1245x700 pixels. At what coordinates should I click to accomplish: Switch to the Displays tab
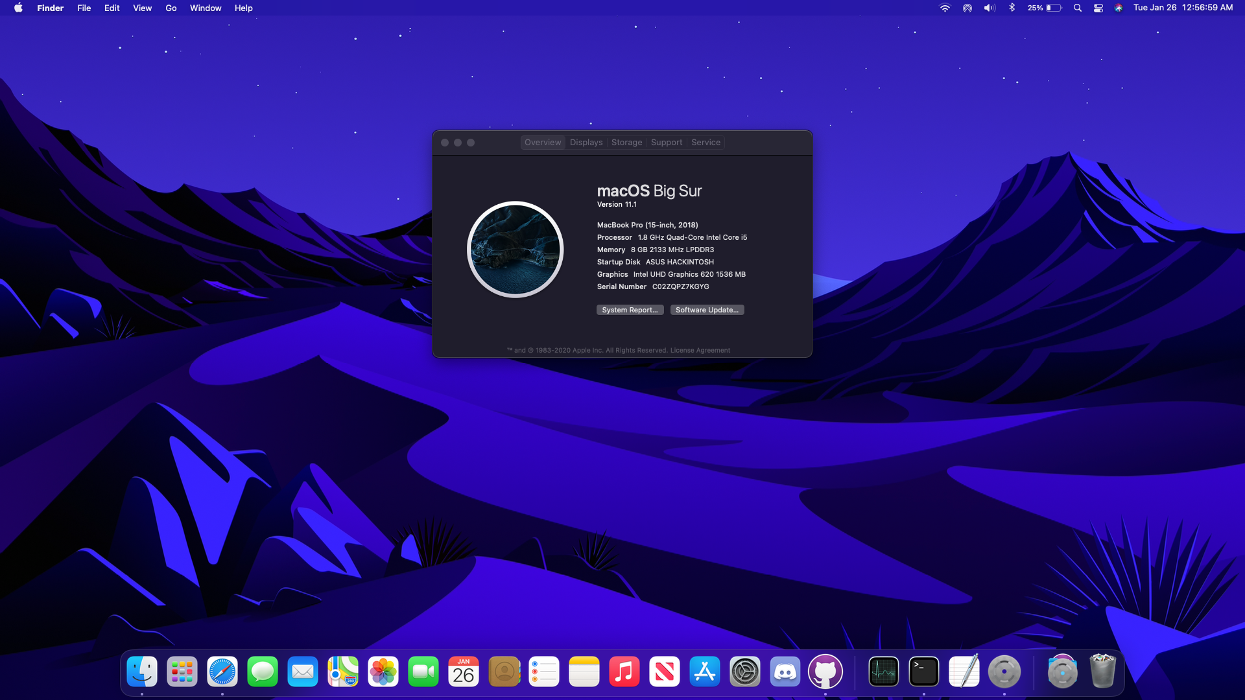click(586, 143)
